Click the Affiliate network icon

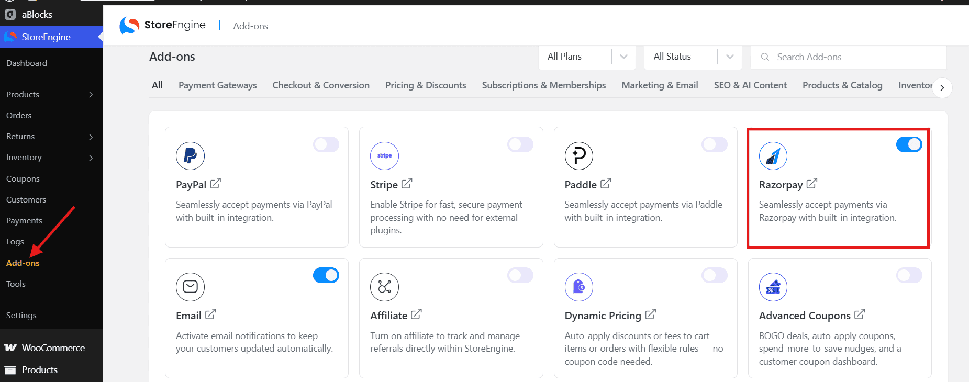point(384,287)
